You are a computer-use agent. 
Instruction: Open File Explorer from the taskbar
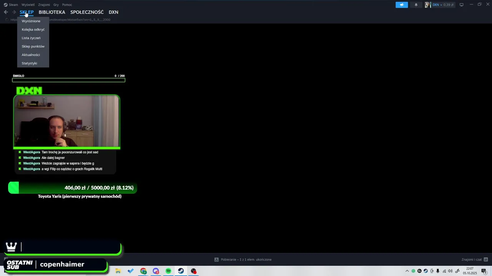118,271
